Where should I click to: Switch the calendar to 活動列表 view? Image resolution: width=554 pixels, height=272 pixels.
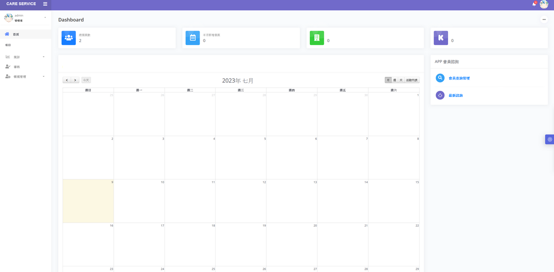tap(412, 80)
